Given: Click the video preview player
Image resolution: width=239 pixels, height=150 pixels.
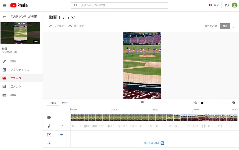Looking at the screenshot, I should click(x=142, y=65).
